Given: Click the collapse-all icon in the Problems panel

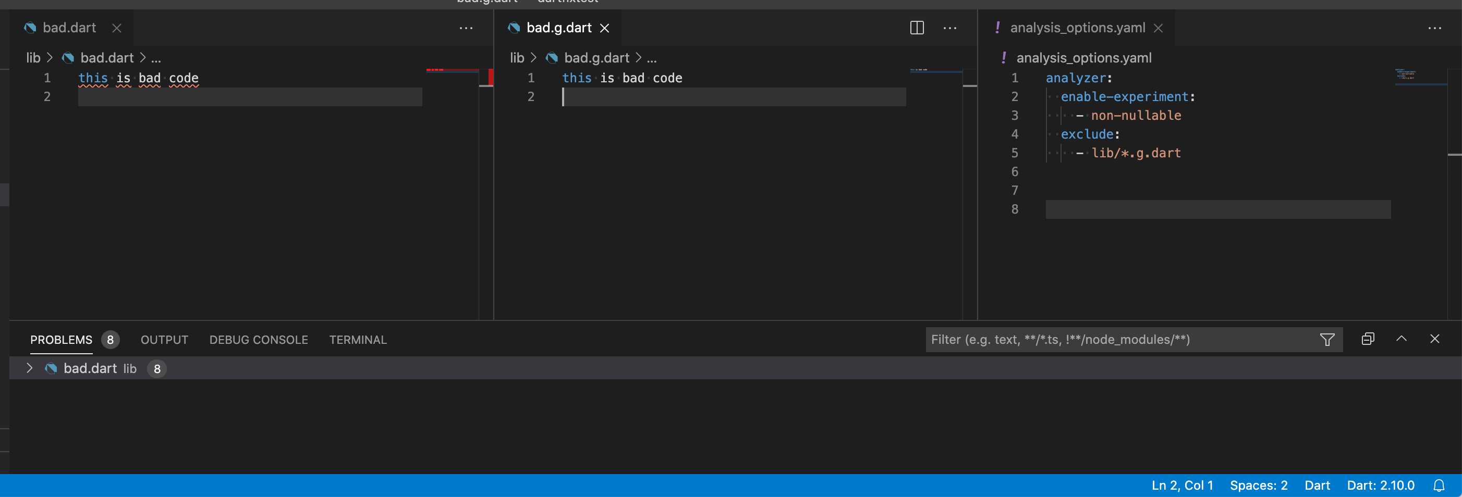Looking at the screenshot, I should point(1368,339).
